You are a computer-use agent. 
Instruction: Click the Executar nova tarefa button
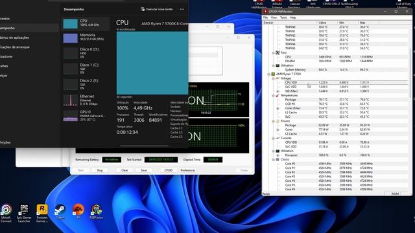tap(157, 9)
